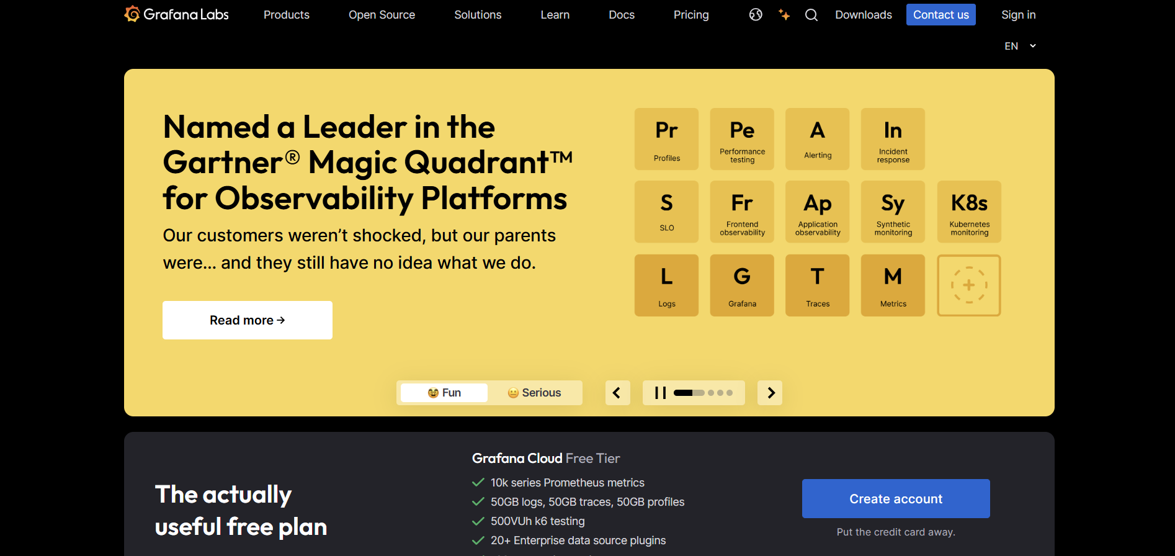Open the K8s Kubernetes monitoring tile

[x=969, y=212]
